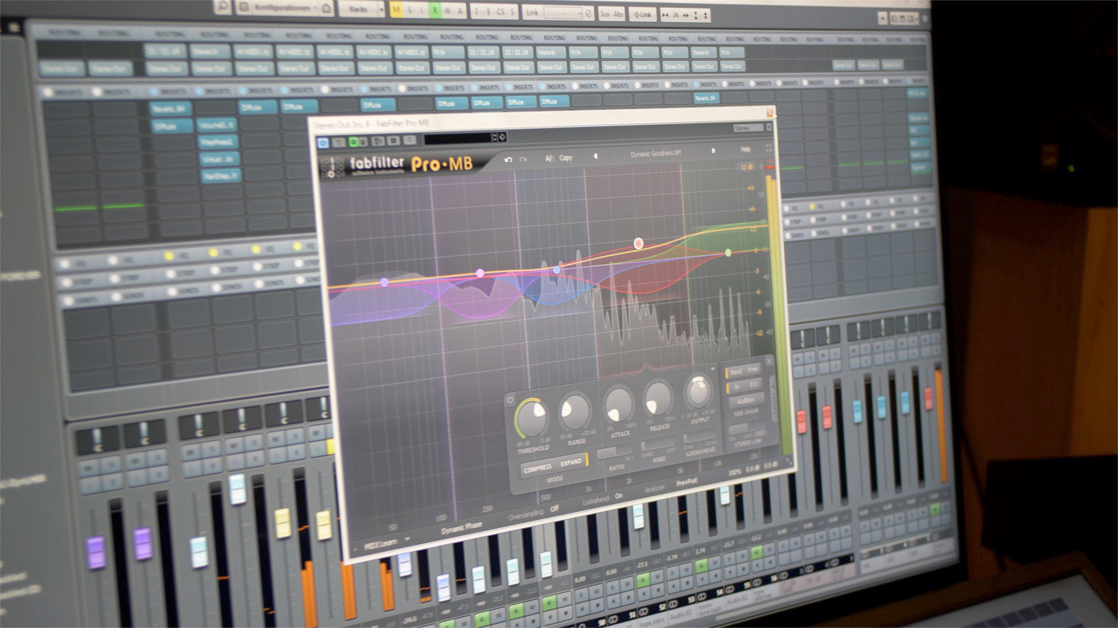Image resolution: width=1118 pixels, height=628 pixels.
Task: Expand band panel expert arrow
Action: (x=713, y=369)
